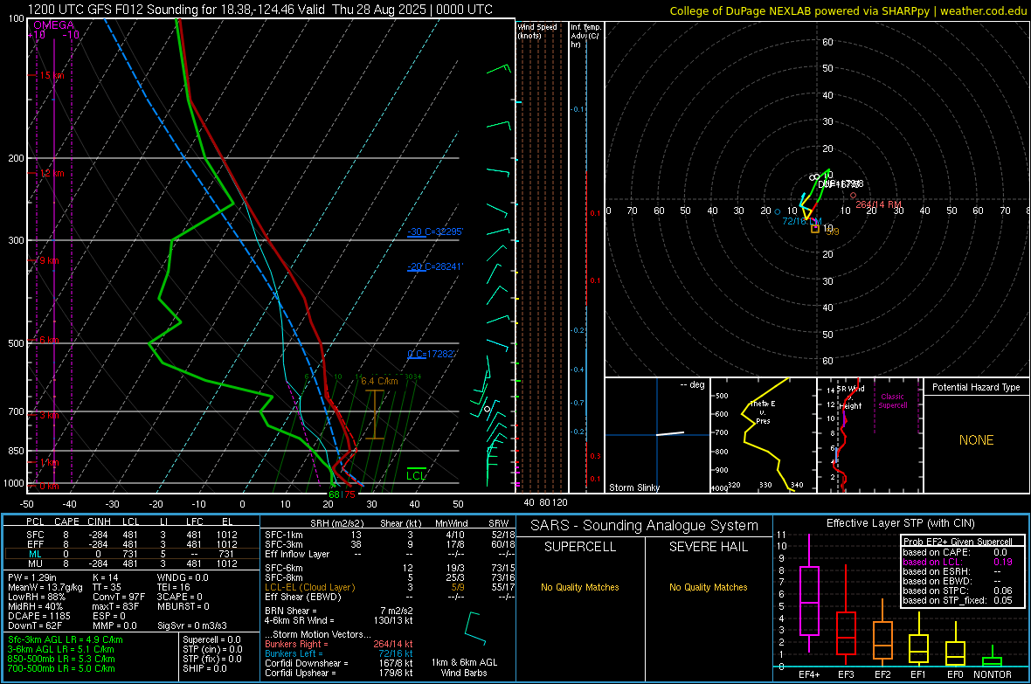Click the 'SFC-6km' shear row
Image resolution: width=1031 pixels, height=684 pixels.
coord(390,568)
